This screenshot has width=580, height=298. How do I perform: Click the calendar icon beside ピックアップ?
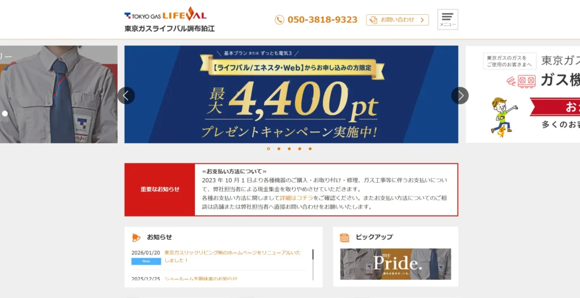[344, 237]
